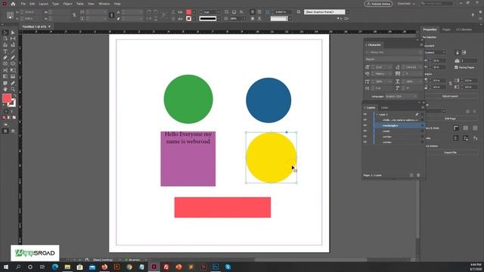Viewport: 484px width, 272px height.
Task: Open the File menu
Action: 23,4
